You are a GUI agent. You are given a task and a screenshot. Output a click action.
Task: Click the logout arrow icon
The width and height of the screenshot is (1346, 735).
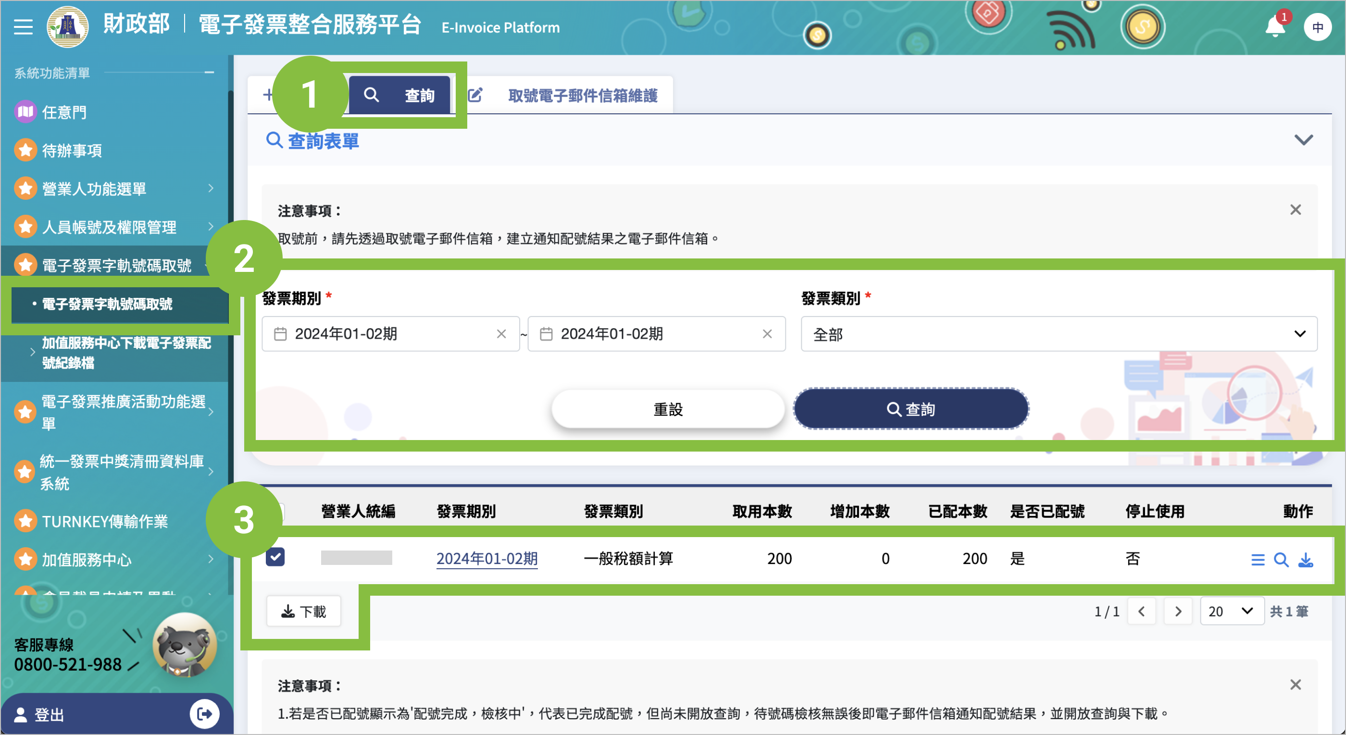pos(204,713)
